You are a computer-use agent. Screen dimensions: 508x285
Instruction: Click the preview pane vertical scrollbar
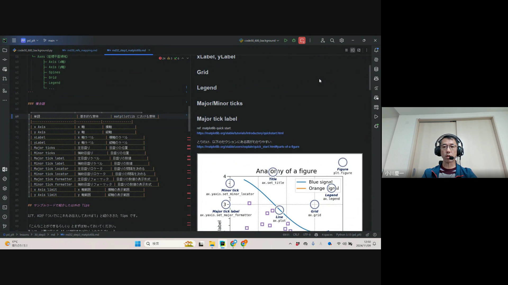pos(370,78)
